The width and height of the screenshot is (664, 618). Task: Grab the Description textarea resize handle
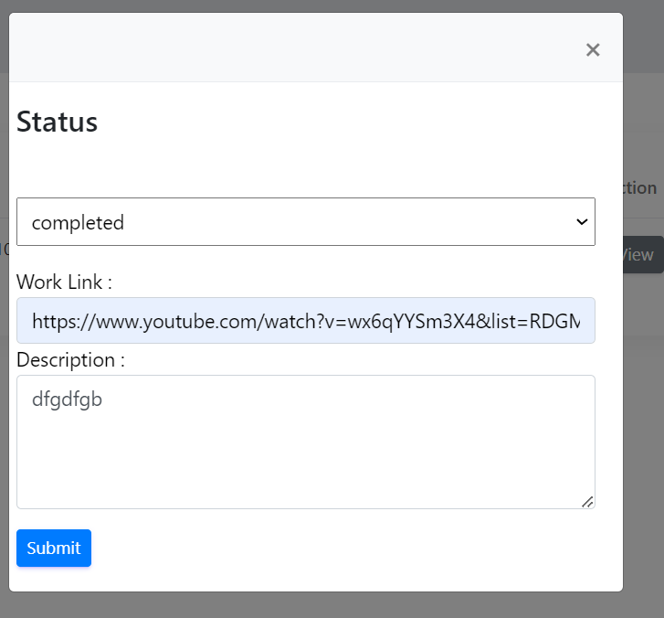587,501
